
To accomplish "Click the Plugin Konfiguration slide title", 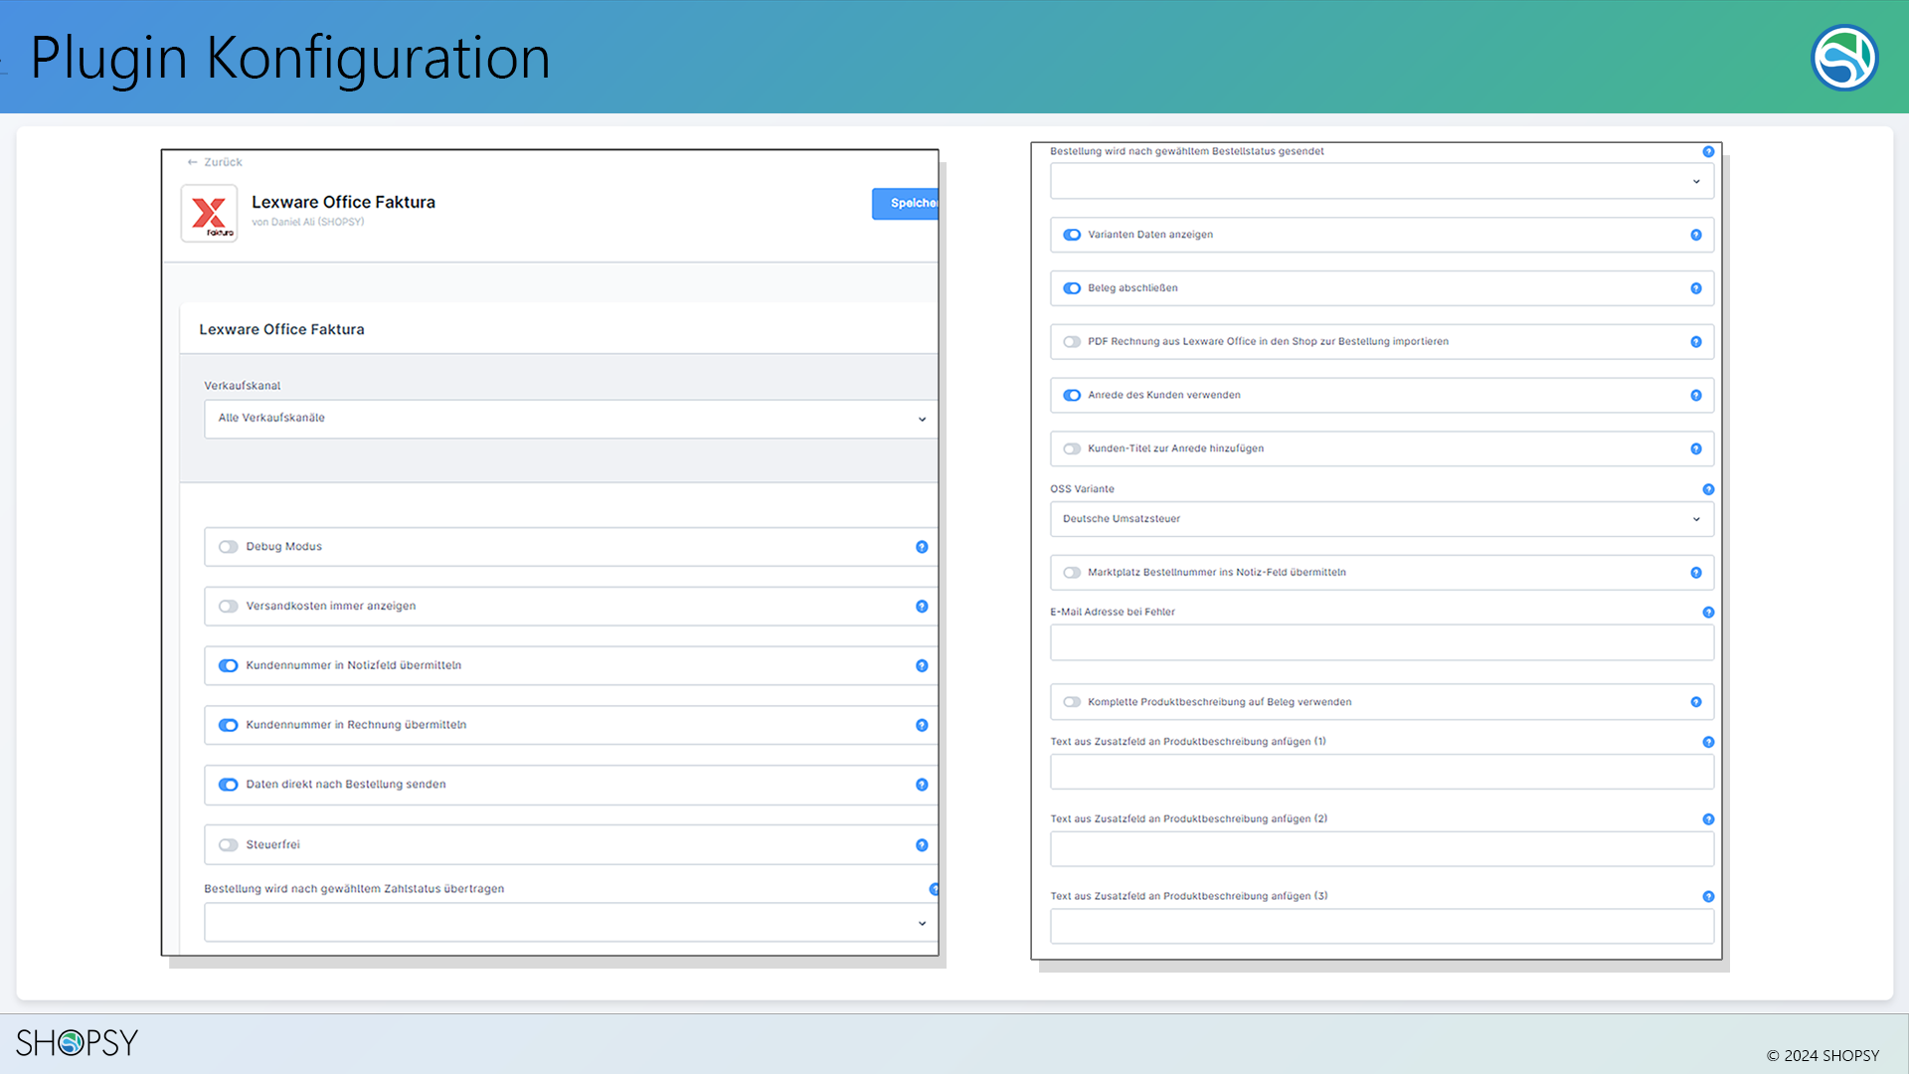I will coord(290,58).
